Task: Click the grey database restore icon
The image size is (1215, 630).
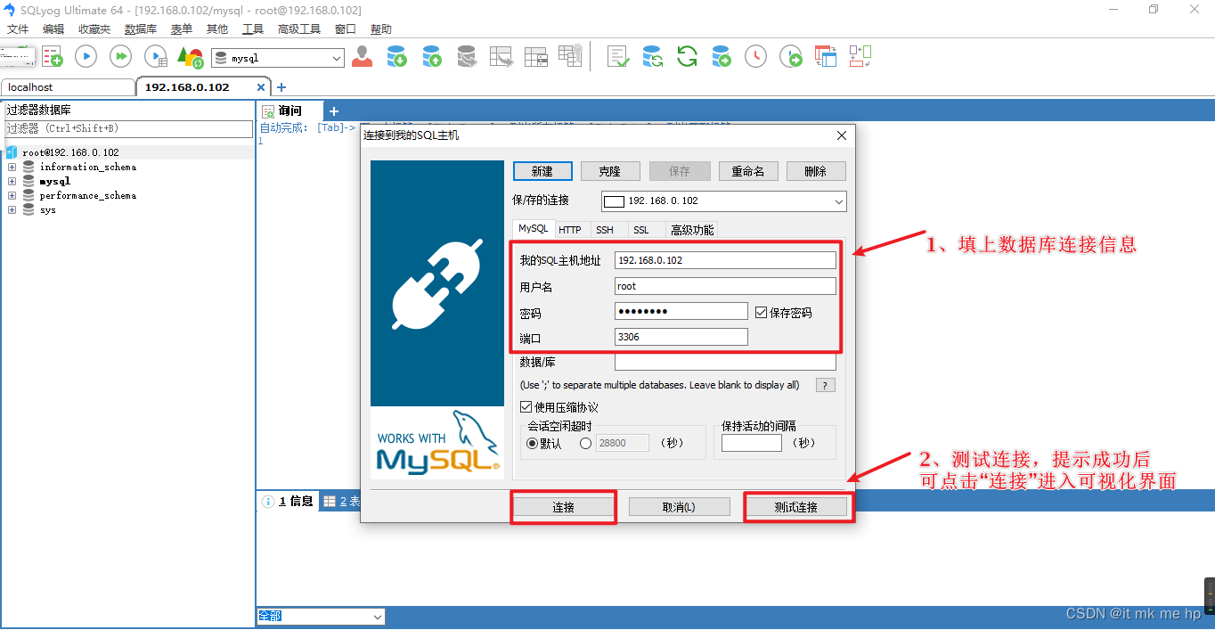Action: click(x=466, y=57)
